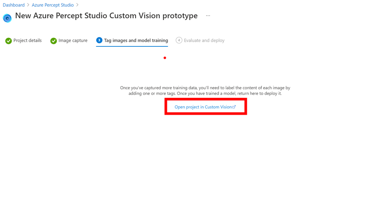Click the external link icon after Custom Vision

(x=234, y=107)
